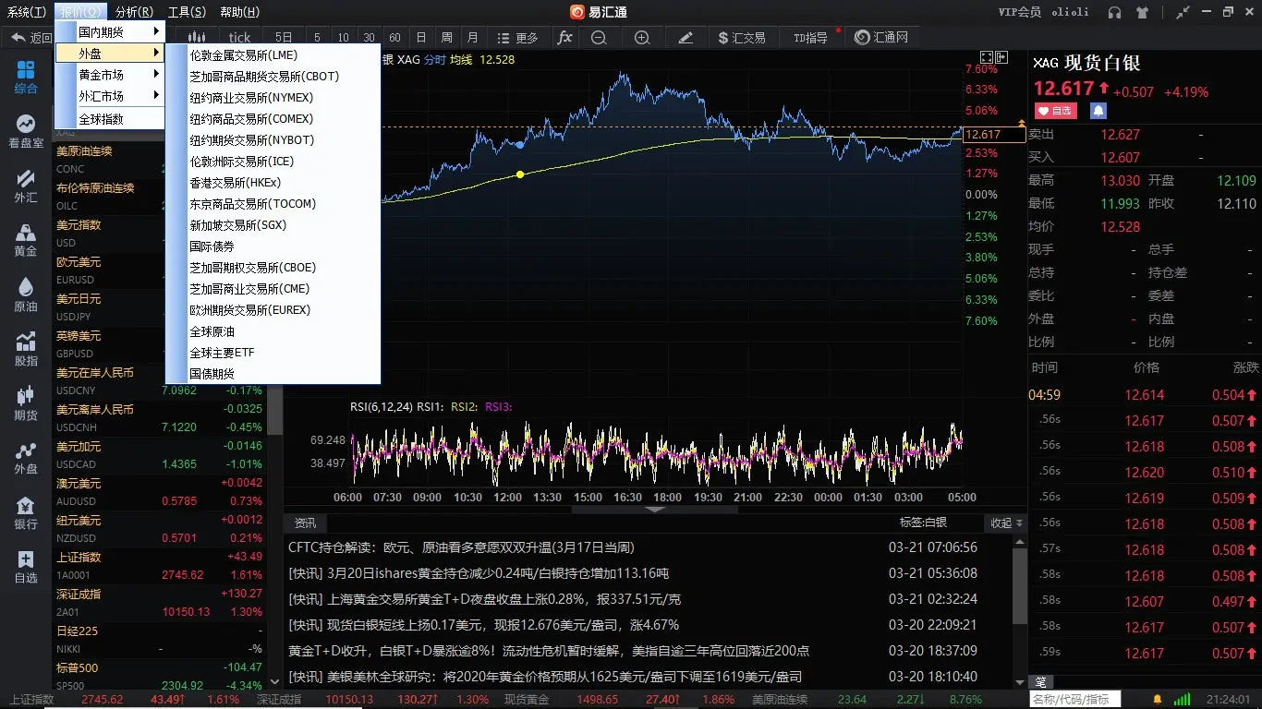Choose 香港交易所(HKEx) from submenu
This screenshot has width=1262, height=709.
click(x=273, y=183)
